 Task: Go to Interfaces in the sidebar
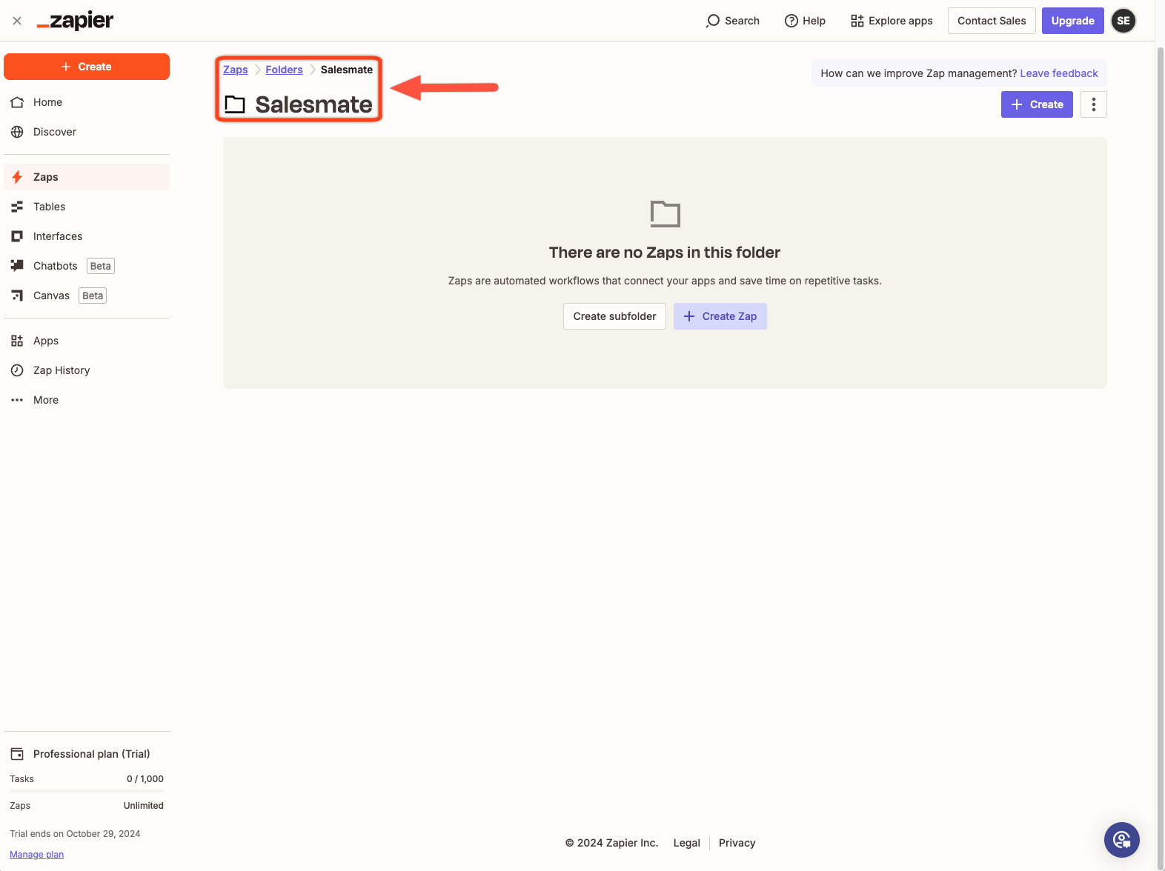click(x=57, y=236)
